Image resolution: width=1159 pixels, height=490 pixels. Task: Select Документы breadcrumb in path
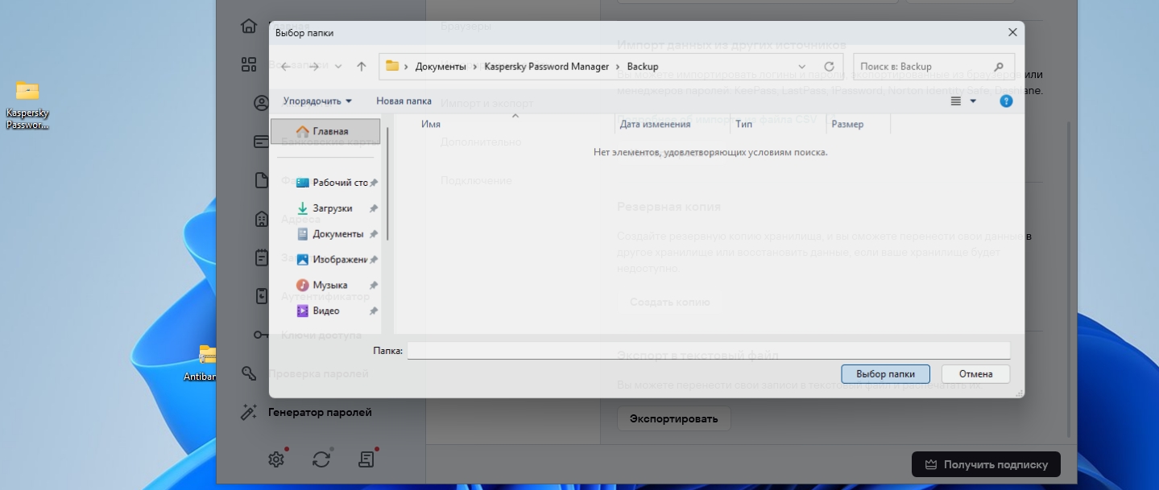coord(441,67)
